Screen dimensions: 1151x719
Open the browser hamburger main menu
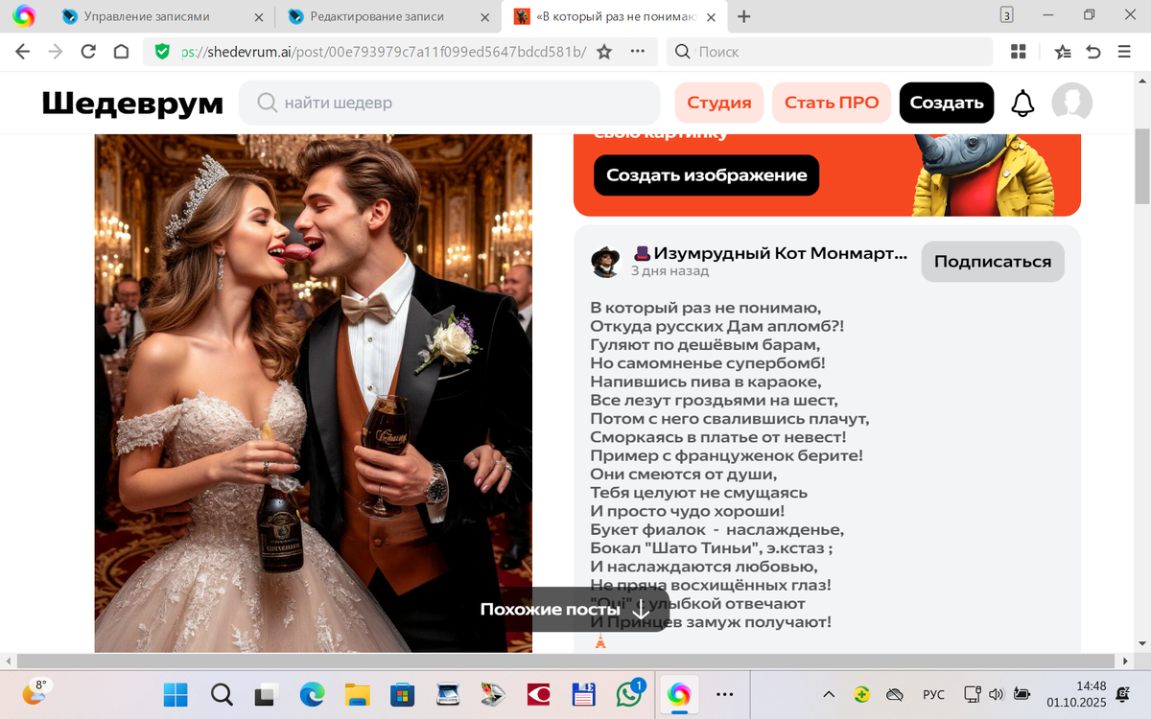[1124, 52]
